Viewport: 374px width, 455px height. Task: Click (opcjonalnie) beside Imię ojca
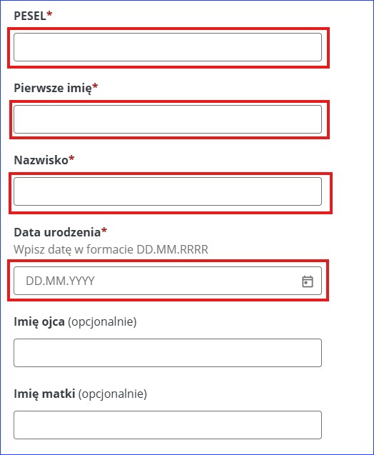(102, 322)
